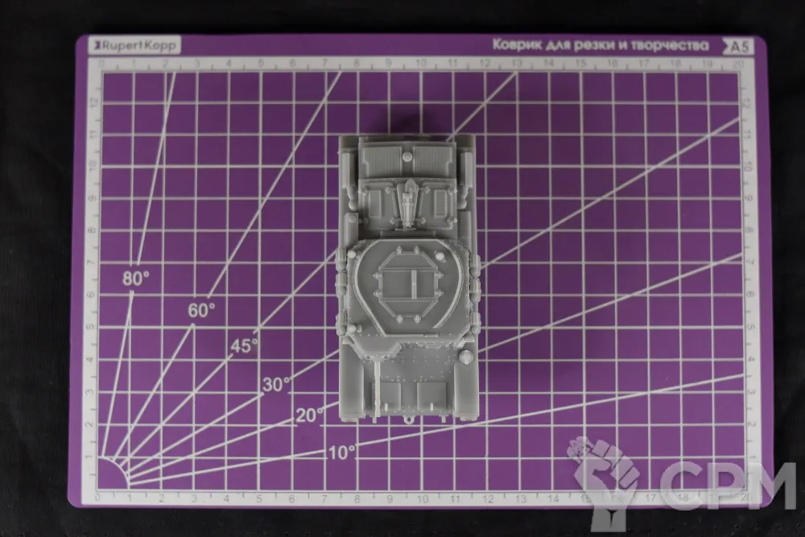Screen dimensions: 805x537
Task: Select the 60° angle label
Action: point(202,309)
